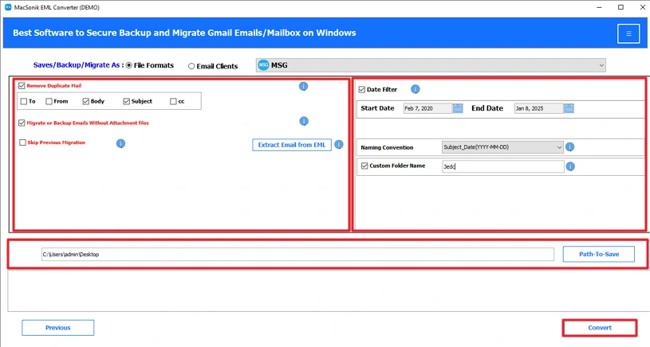
Task: Check Skip Previous Migration checkbox
Action: point(22,142)
